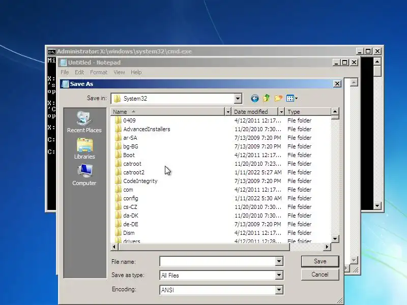The height and width of the screenshot is (305, 407).
Task: Maximize the Notepad window
Action: click(345, 63)
